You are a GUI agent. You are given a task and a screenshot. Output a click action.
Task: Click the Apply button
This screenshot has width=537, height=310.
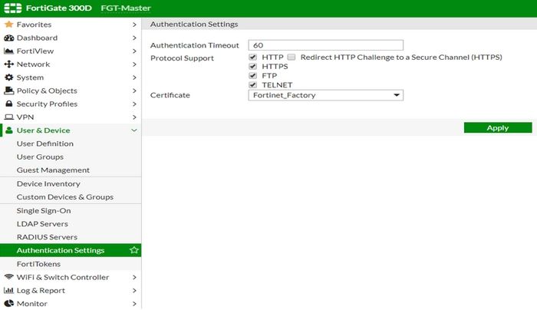[497, 128]
